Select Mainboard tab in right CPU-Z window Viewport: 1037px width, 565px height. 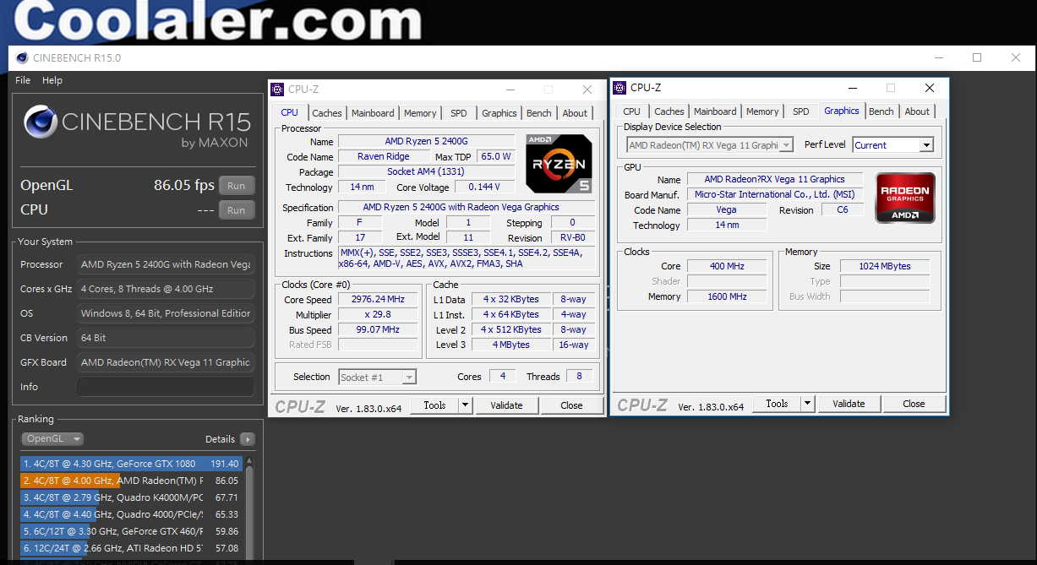pos(715,111)
